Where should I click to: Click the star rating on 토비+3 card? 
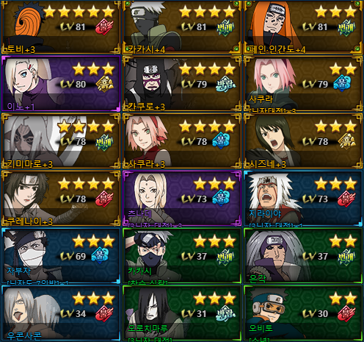point(79,12)
